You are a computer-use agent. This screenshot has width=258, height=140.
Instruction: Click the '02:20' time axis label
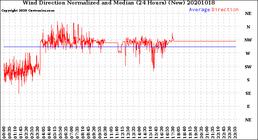27,133
